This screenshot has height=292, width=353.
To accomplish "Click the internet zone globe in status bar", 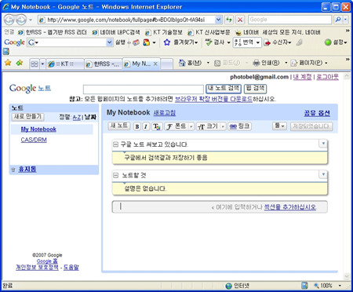I will pos(229,286).
